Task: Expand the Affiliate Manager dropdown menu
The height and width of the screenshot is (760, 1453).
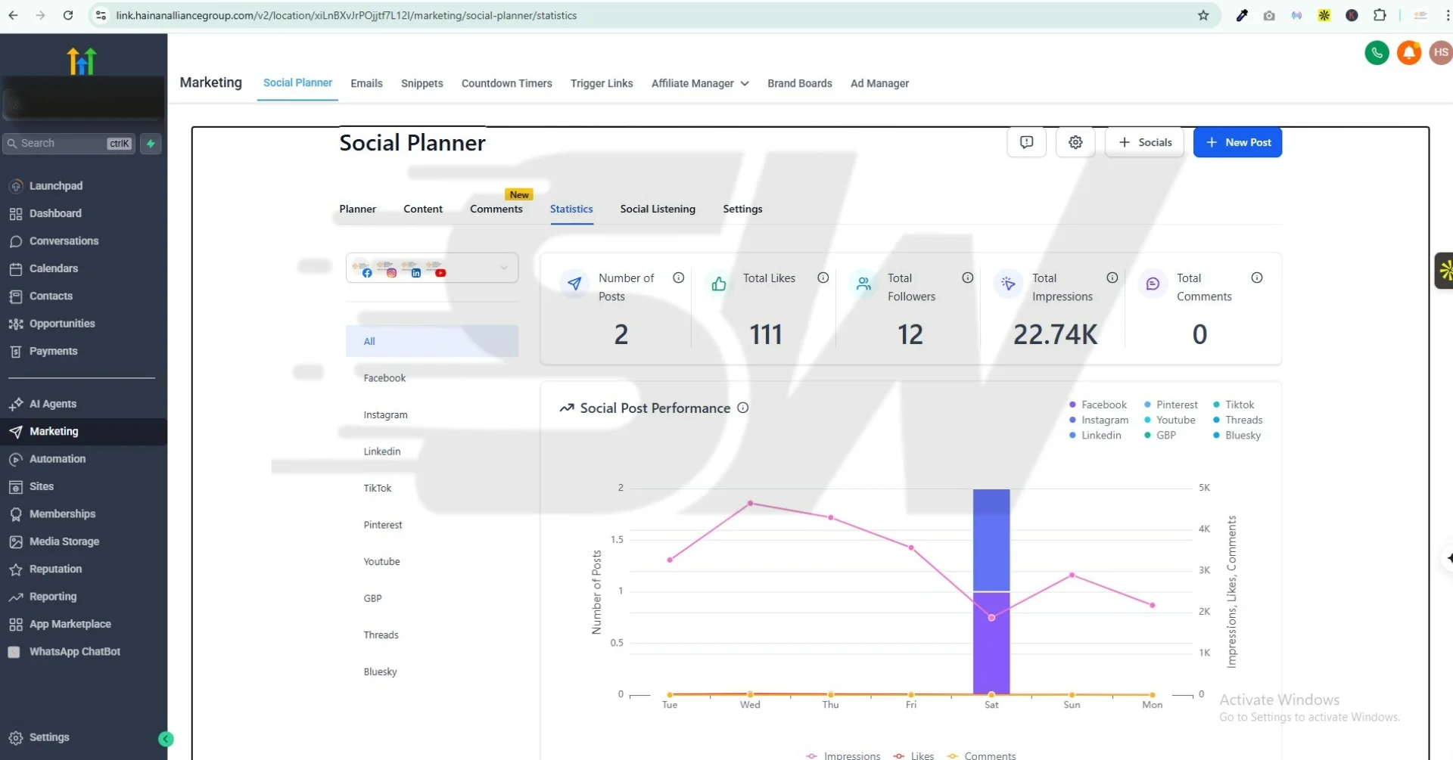Action: tap(700, 84)
